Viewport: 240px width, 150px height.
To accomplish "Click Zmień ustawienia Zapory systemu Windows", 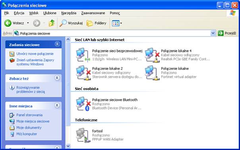I will coord(35,62).
